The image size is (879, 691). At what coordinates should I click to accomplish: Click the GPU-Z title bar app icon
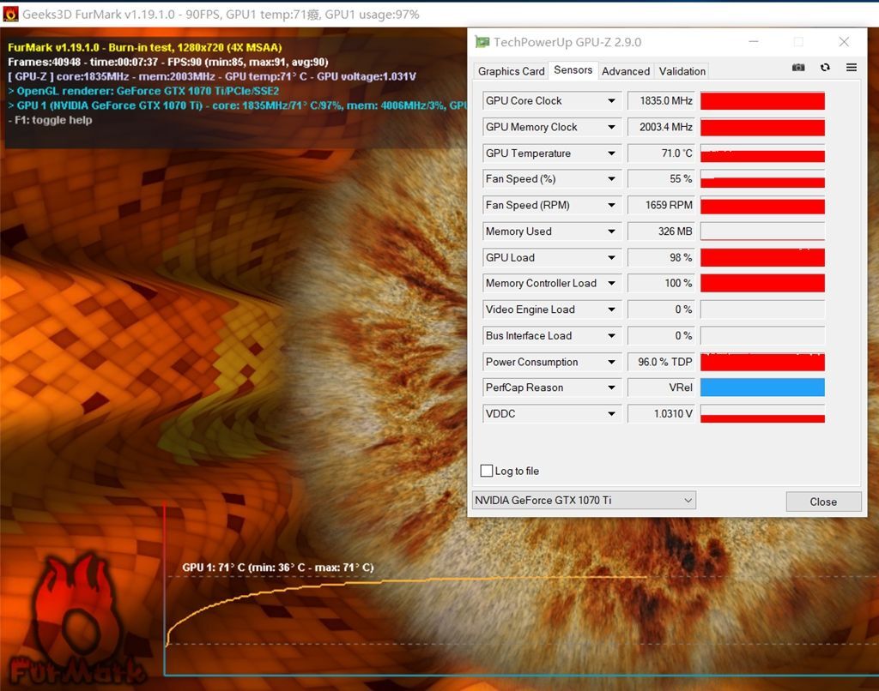[x=482, y=42]
